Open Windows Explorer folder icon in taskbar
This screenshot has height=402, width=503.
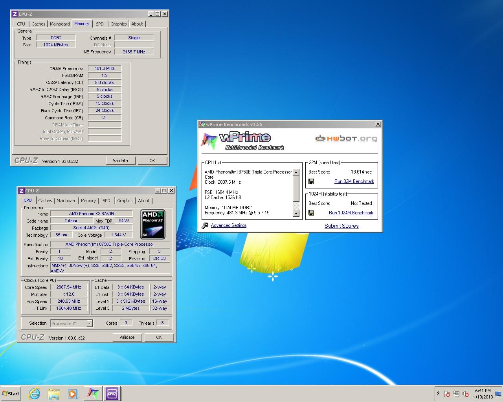pos(54,394)
